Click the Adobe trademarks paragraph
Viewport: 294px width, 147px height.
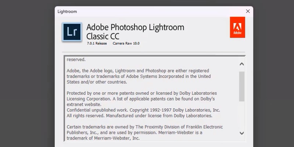139,76
